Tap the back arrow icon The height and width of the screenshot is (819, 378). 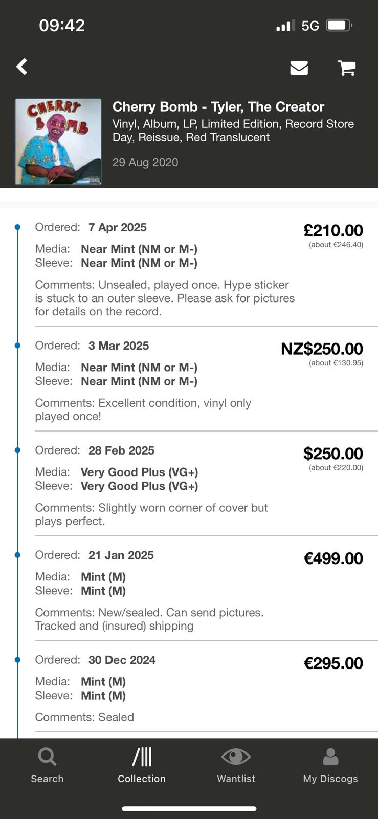pos(22,67)
